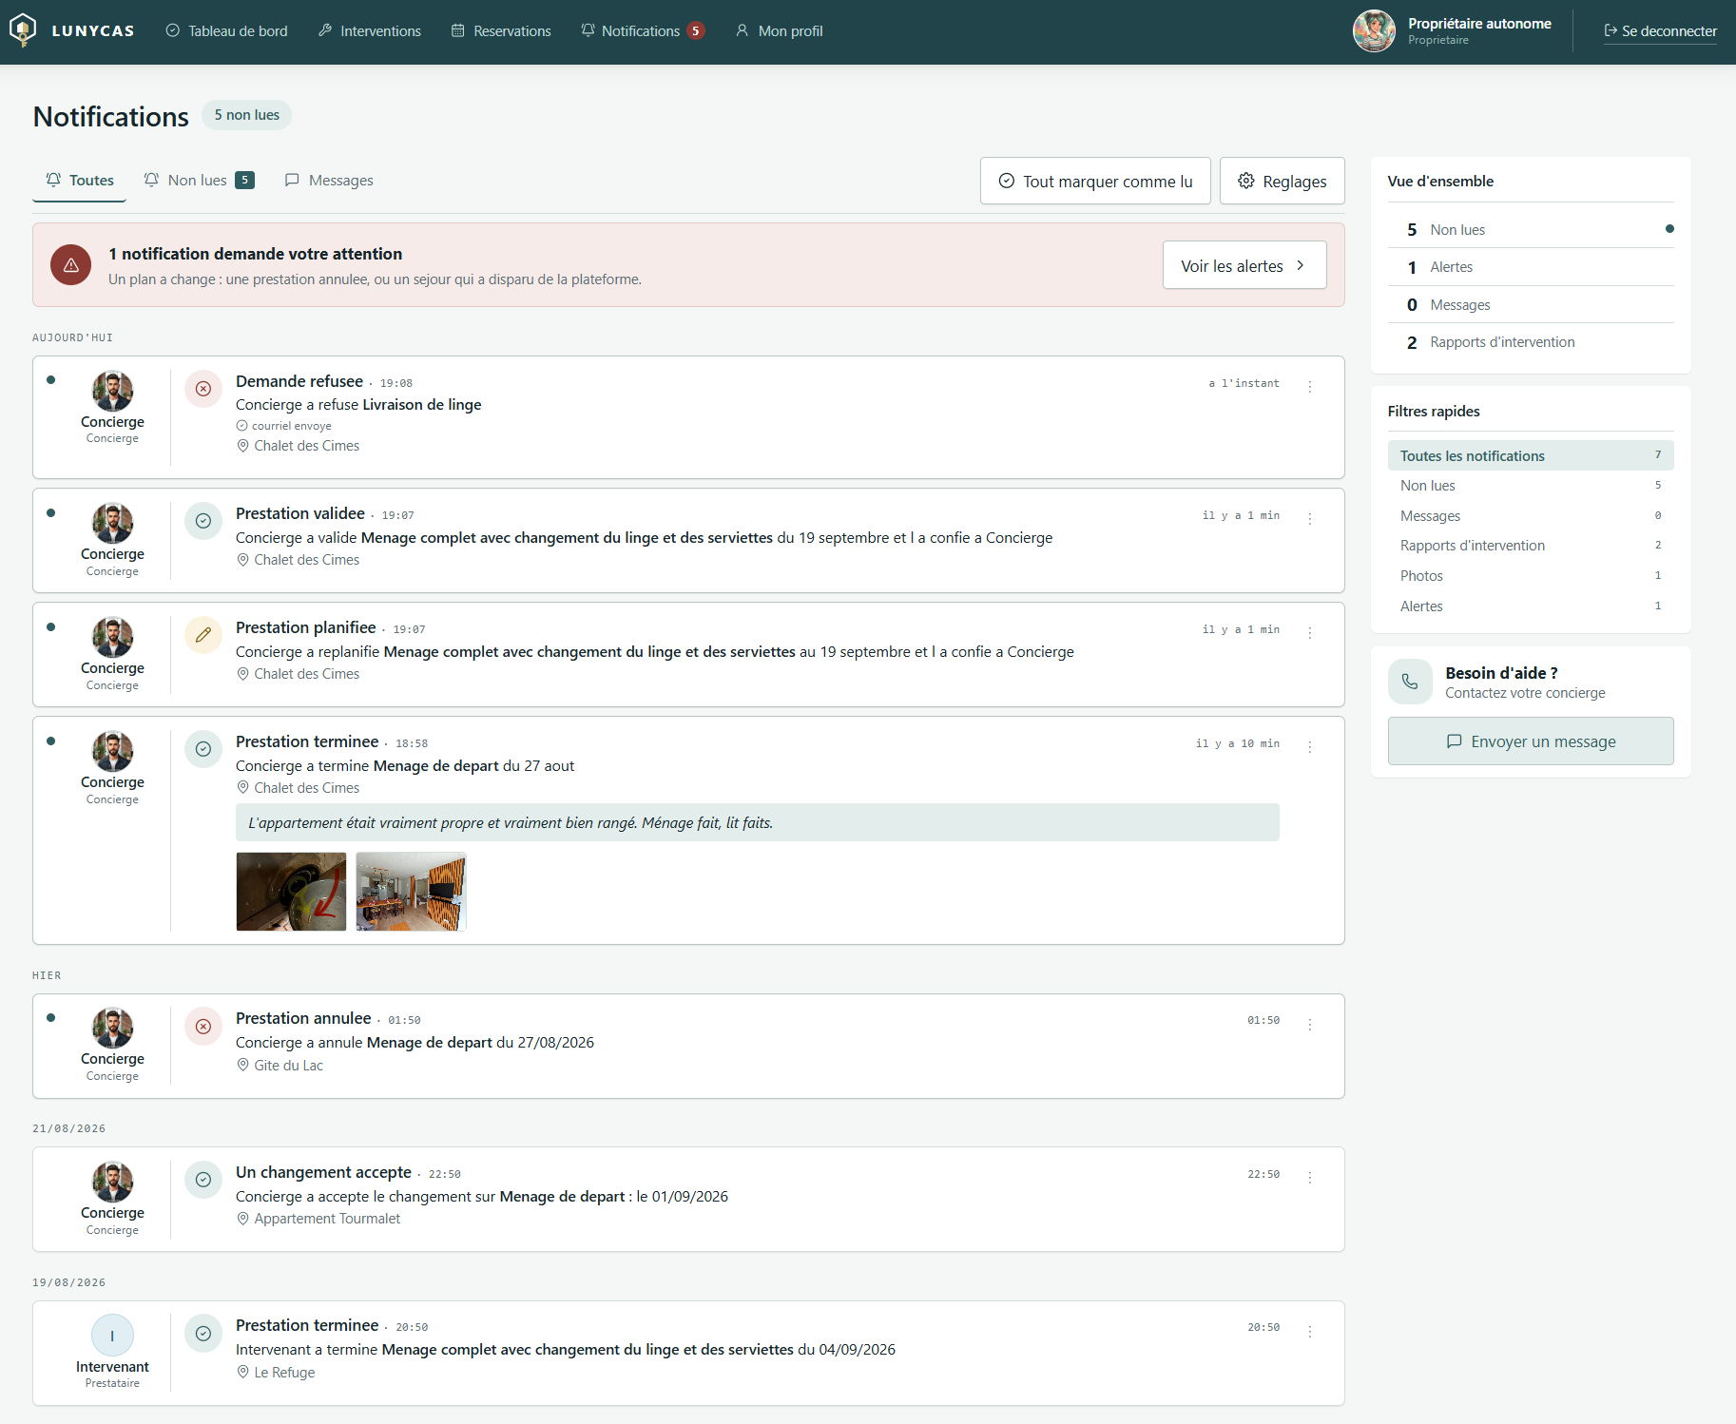The height and width of the screenshot is (1424, 1736).
Task: Click Concierge avatar on Prestation validee card
Action: coord(112,523)
